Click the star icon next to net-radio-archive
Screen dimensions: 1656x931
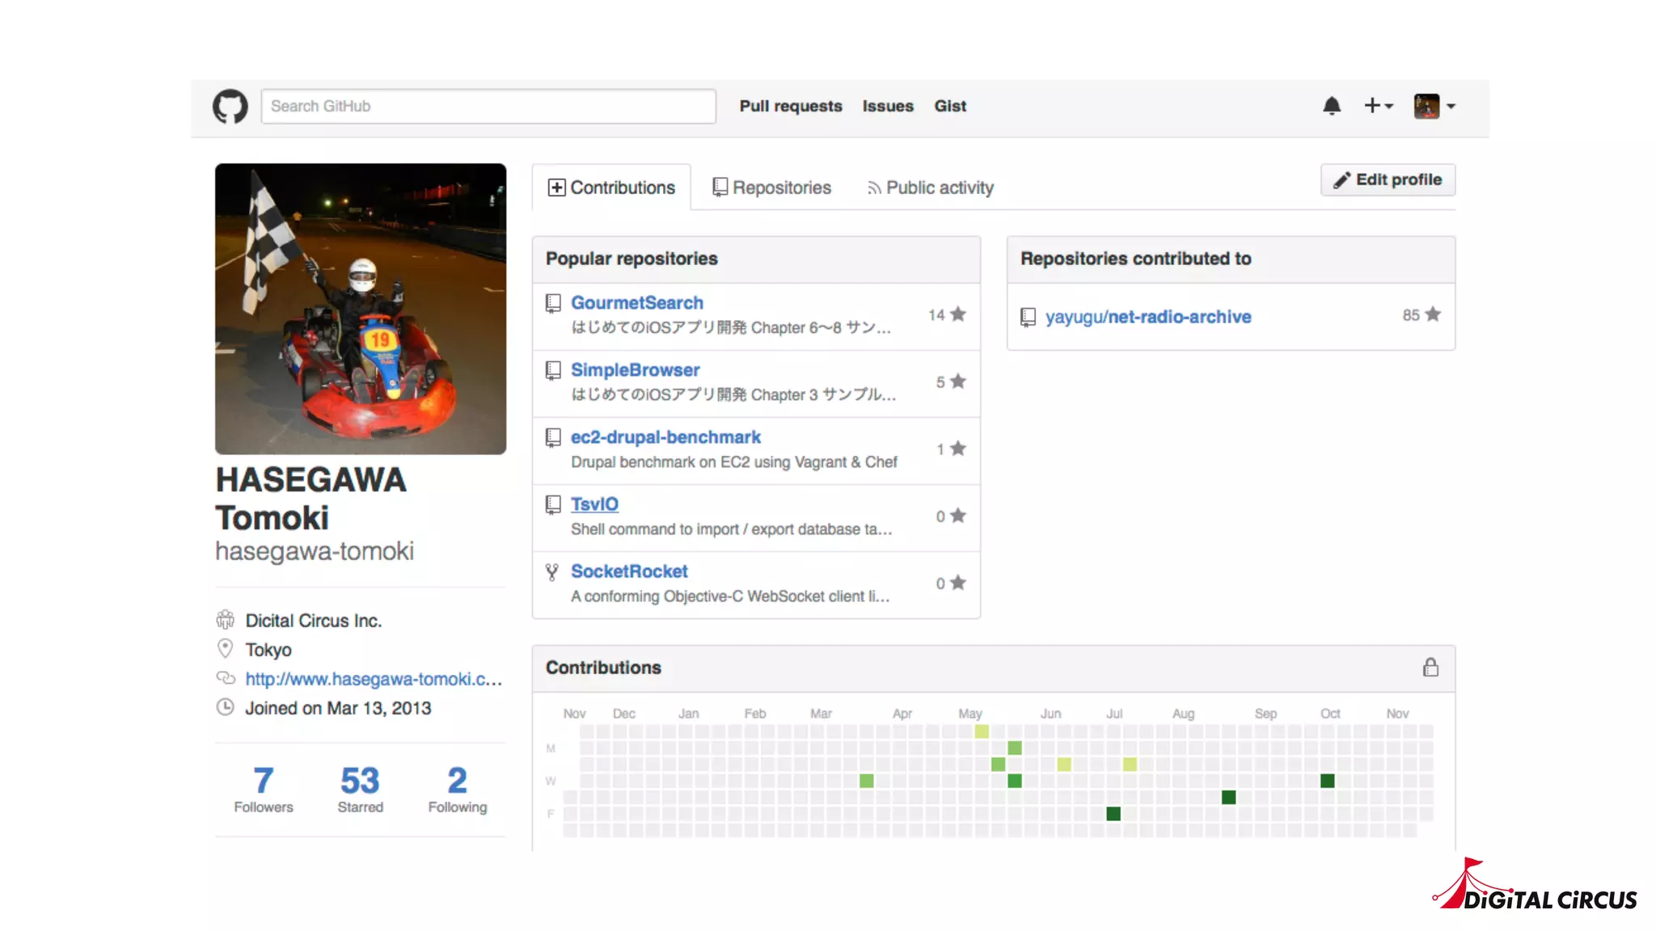(1433, 314)
